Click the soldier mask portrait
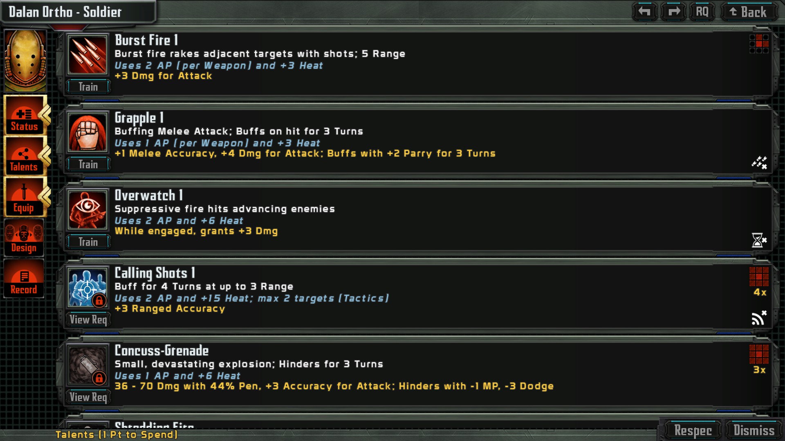Viewport: 785px width, 441px height. click(x=25, y=60)
